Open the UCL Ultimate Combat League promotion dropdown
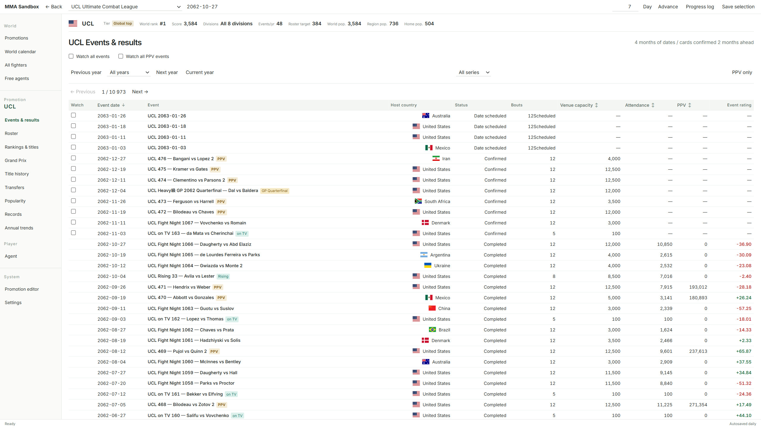The width and height of the screenshot is (761, 428). (x=125, y=7)
